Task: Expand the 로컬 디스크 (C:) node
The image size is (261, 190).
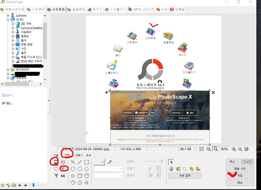Action: click(x=13, y=57)
